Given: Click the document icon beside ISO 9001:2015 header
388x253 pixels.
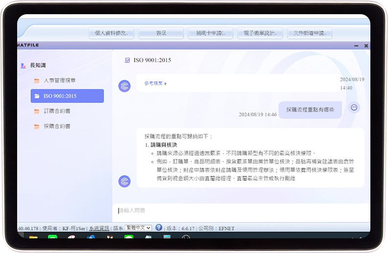Looking at the screenshot, I should 127,60.
